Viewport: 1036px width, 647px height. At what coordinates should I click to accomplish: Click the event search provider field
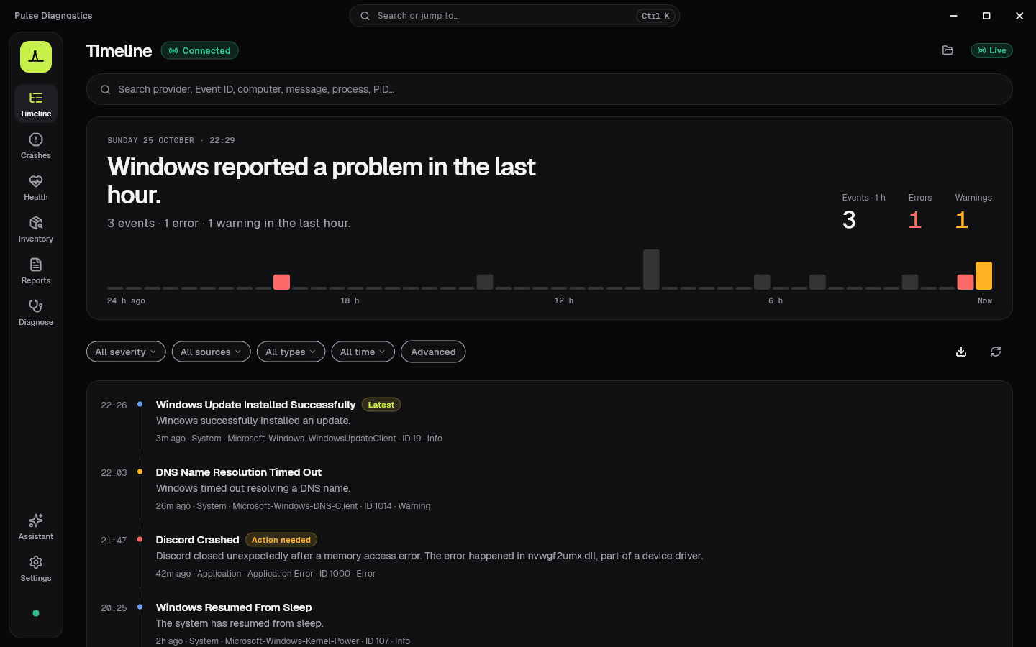point(550,89)
